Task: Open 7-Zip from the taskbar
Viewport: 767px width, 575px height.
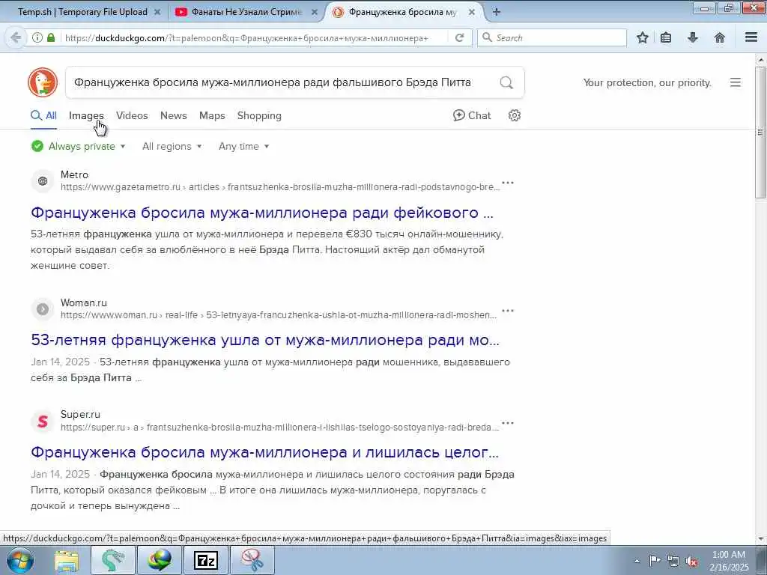Action: pyautogui.click(x=205, y=560)
